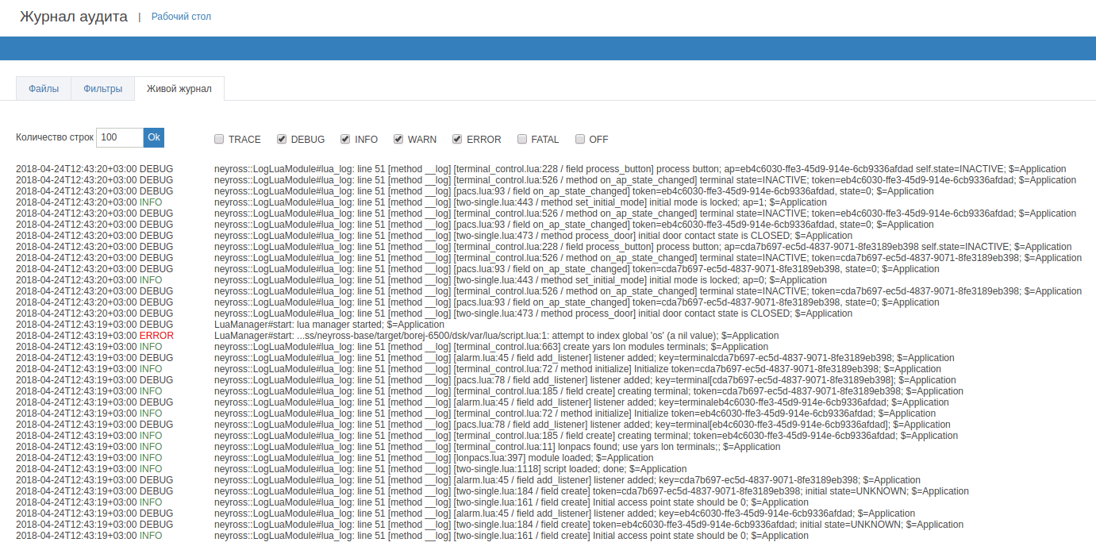Check the OFF log level checkbox

coord(580,140)
